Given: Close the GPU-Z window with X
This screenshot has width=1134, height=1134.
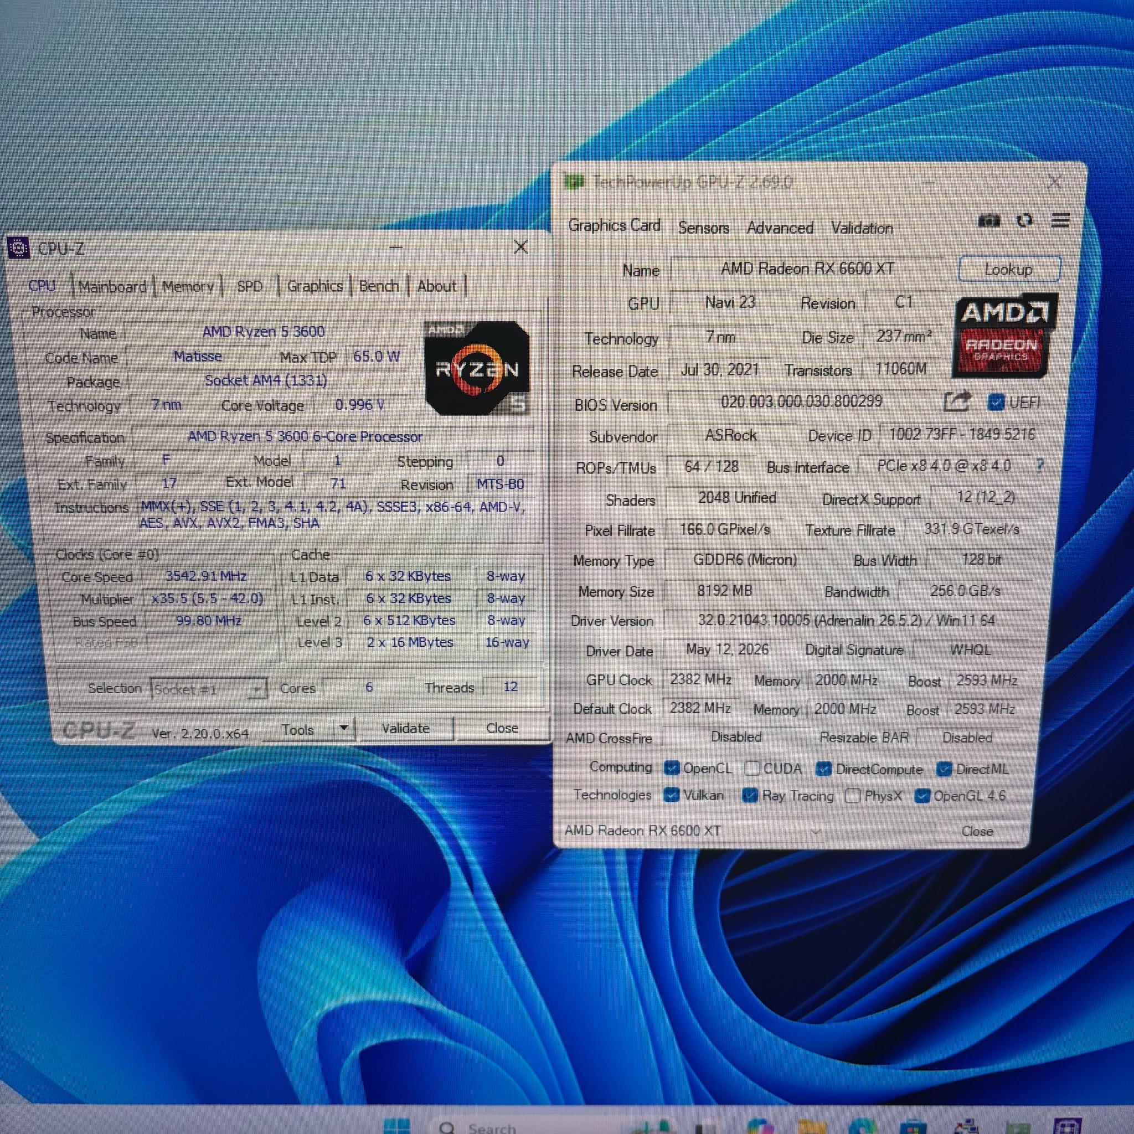Looking at the screenshot, I should [1054, 183].
